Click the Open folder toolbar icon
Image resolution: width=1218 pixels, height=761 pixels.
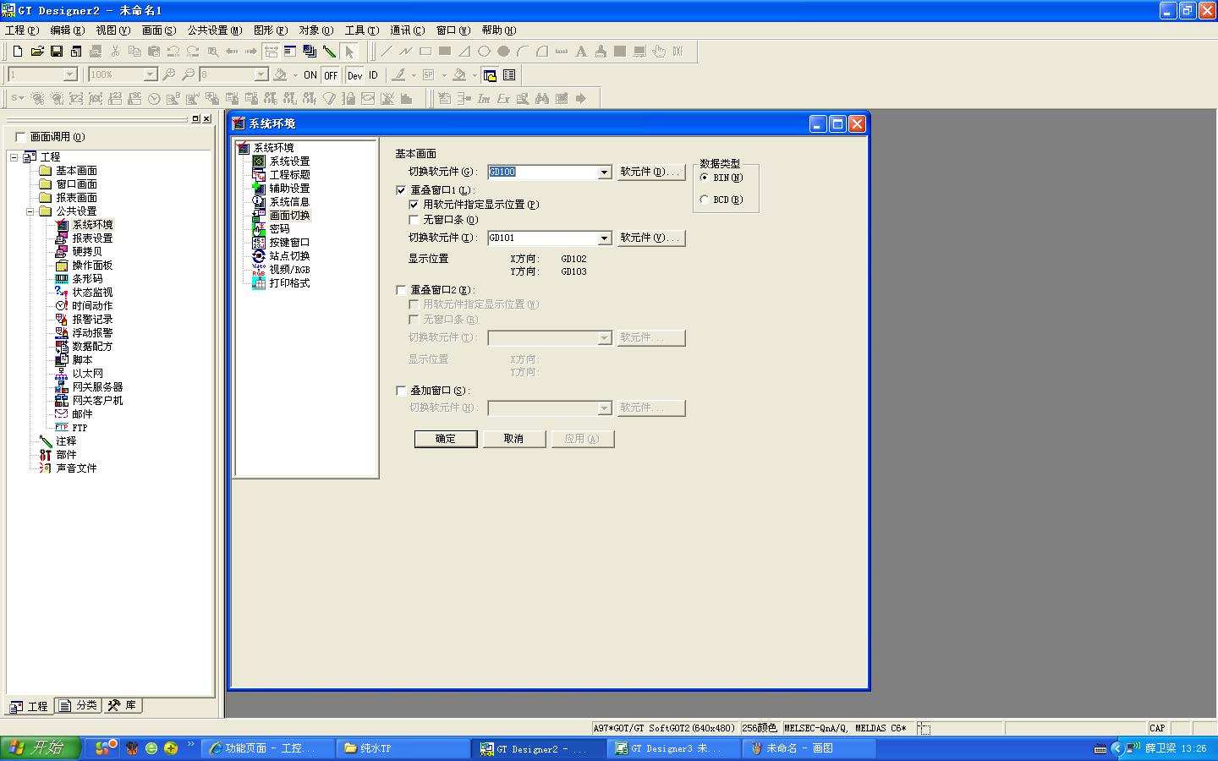pyautogui.click(x=37, y=52)
